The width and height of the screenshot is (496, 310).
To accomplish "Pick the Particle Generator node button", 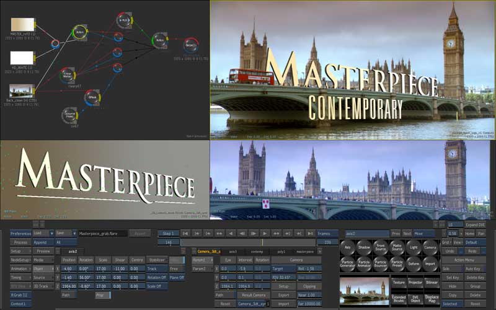I will pos(347,264).
